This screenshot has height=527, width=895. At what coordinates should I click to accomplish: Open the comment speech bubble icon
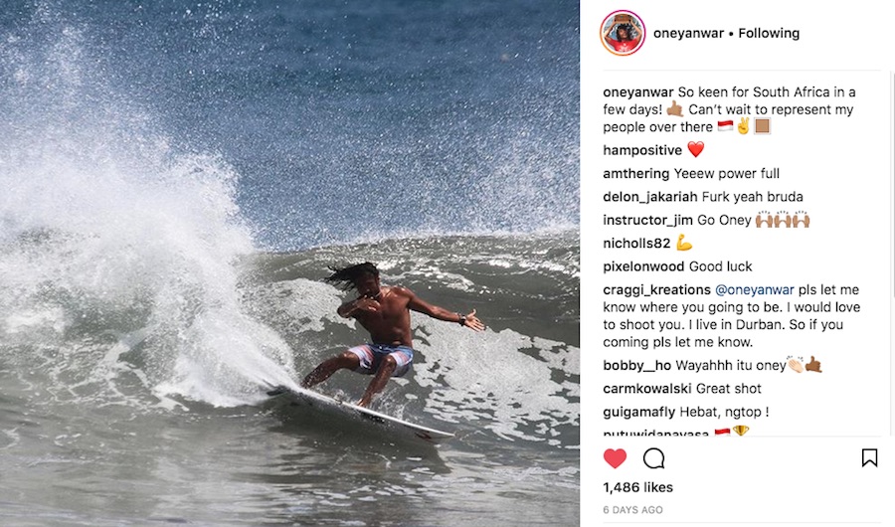click(x=654, y=458)
